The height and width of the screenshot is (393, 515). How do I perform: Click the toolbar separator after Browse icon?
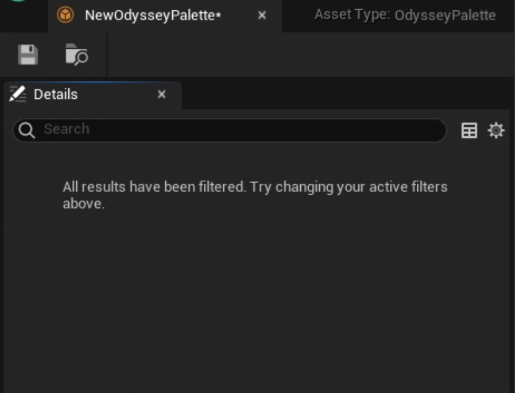point(107,54)
